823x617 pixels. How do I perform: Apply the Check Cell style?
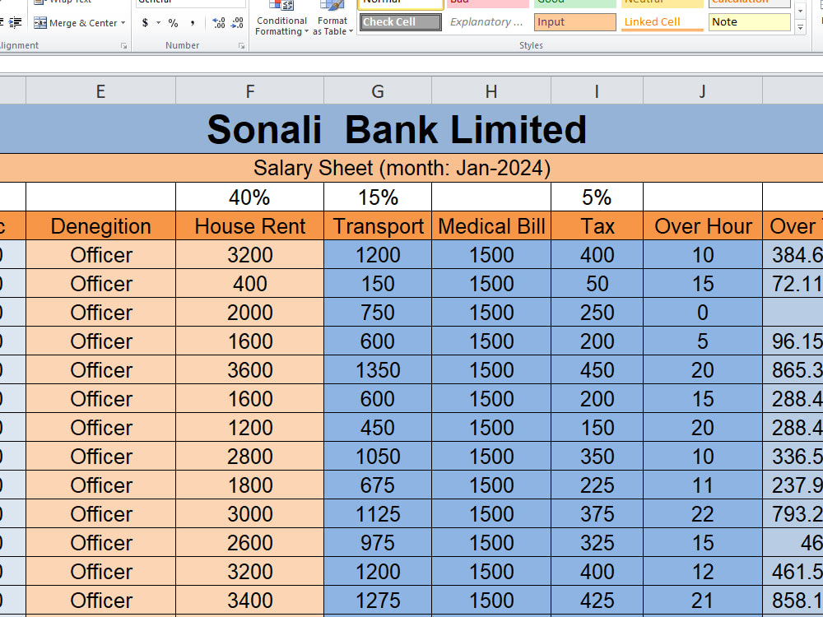point(401,22)
